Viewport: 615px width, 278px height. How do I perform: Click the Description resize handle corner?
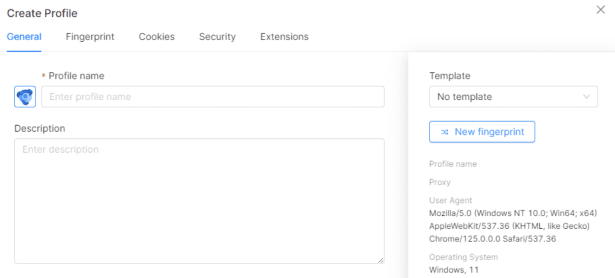tap(381, 260)
